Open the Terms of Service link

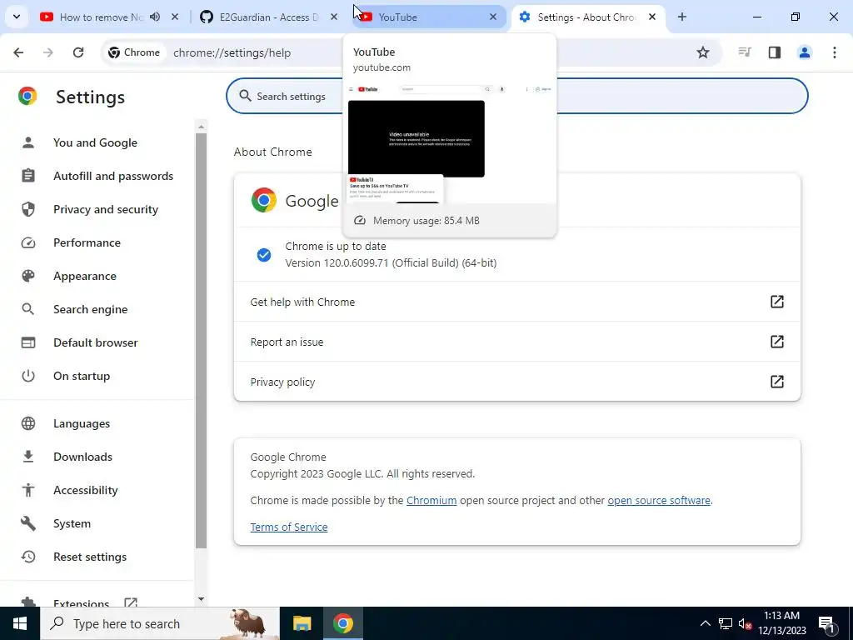[289, 527]
